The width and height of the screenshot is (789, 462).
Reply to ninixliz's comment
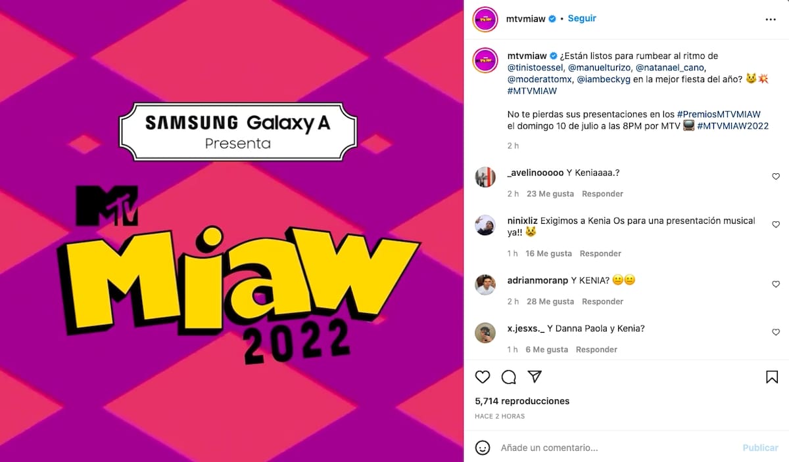(x=600, y=253)
